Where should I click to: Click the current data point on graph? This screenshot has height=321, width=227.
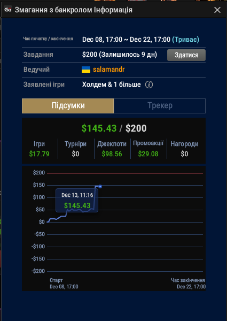(x=100, y=187)
